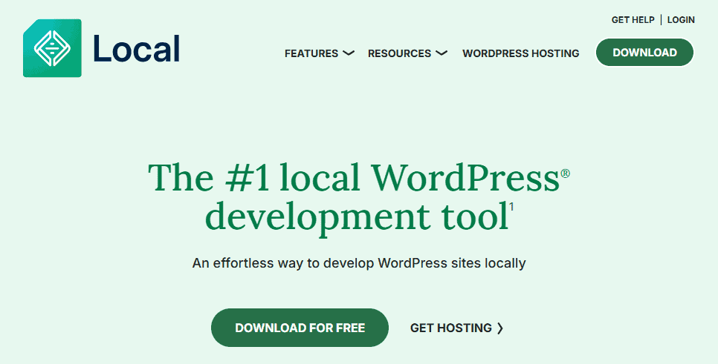The height and width of the screenshot is (364, 718).
Task: Click footnote 1 after 'development tool'
Action: click(x=511, y=207)
